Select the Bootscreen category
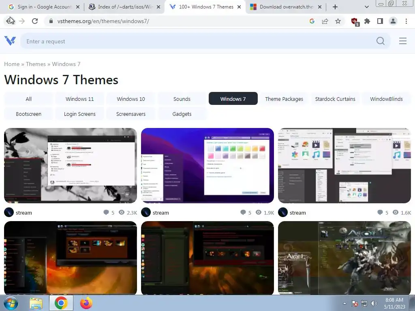The image size is (415, 311). tap(29, 114)
